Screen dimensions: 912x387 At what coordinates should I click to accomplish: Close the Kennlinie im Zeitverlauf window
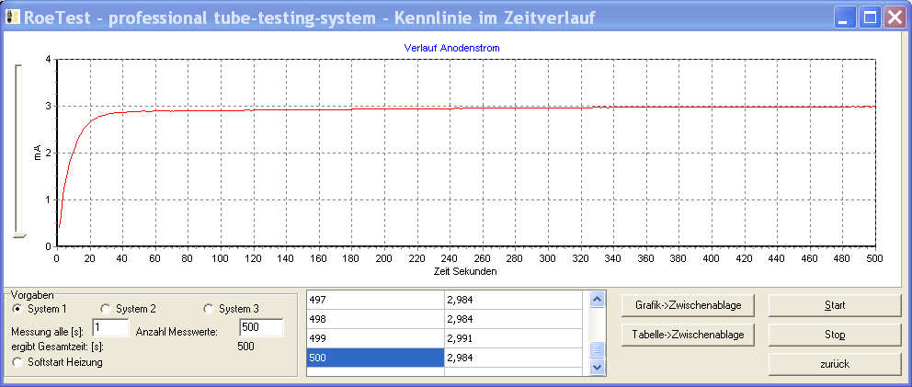coord(894,17)
